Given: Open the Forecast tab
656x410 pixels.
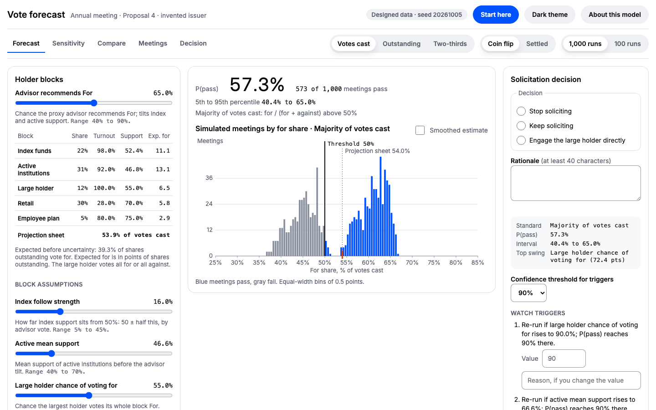Looking at the screenshot, I should (26, 43).
